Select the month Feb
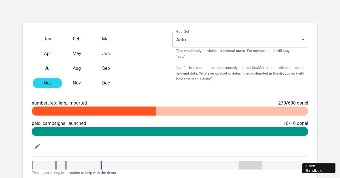This screenshot has height=178, width=340. (76, 39)
